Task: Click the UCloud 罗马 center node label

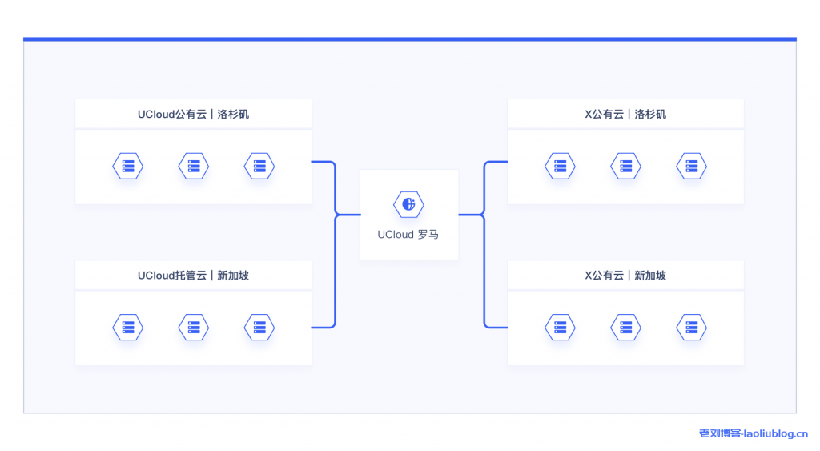Action: point(408,235)
